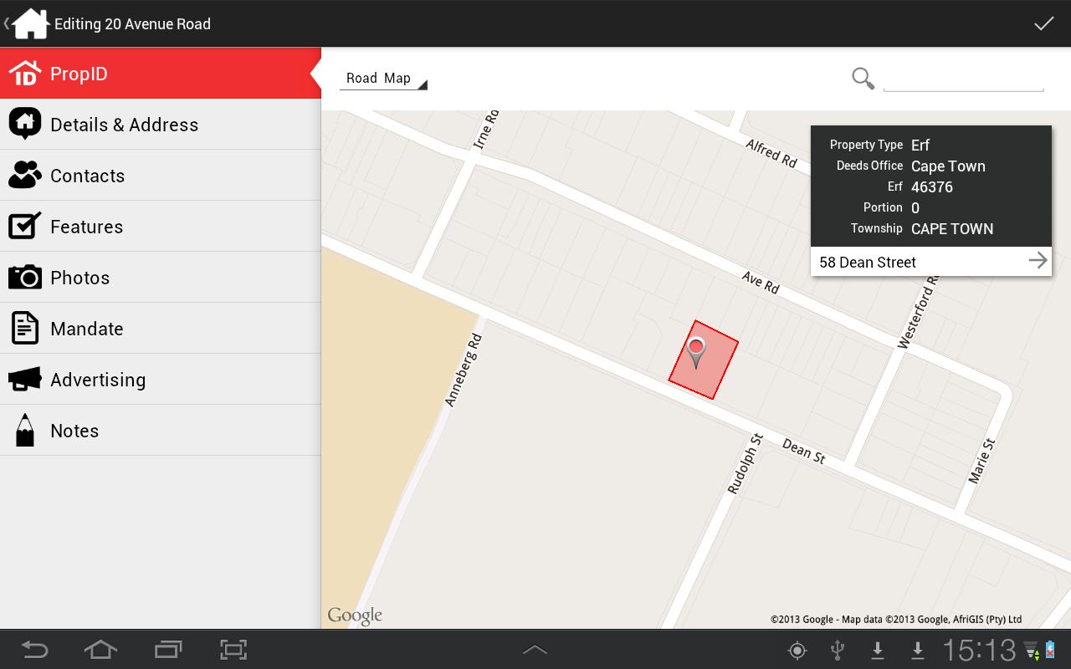Tap the screenshot capture icon
Screen dimensions: 1071x669
pos(233,650)
